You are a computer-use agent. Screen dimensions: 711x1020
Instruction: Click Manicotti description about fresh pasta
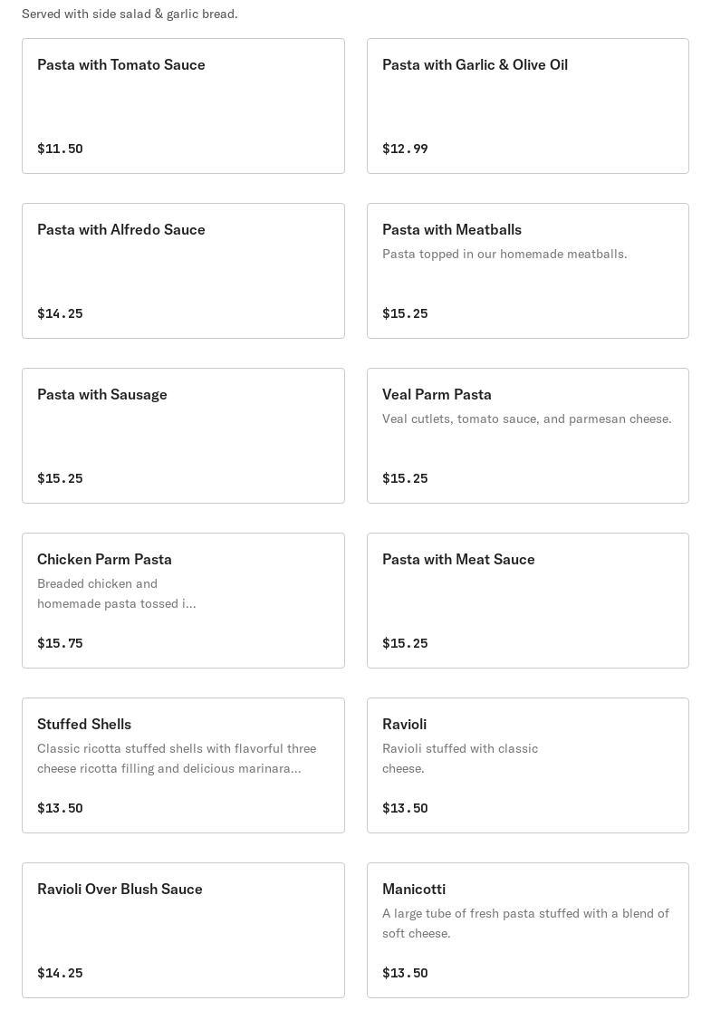pyautogui.click(x=525, y=923)
